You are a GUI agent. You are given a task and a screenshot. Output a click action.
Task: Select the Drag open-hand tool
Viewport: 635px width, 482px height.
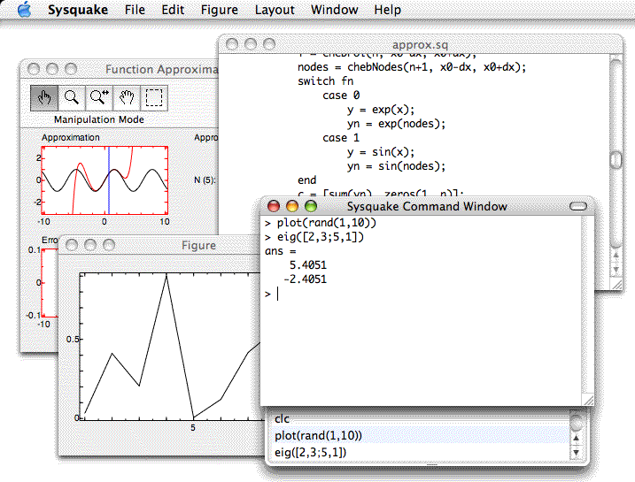[127, 98]
